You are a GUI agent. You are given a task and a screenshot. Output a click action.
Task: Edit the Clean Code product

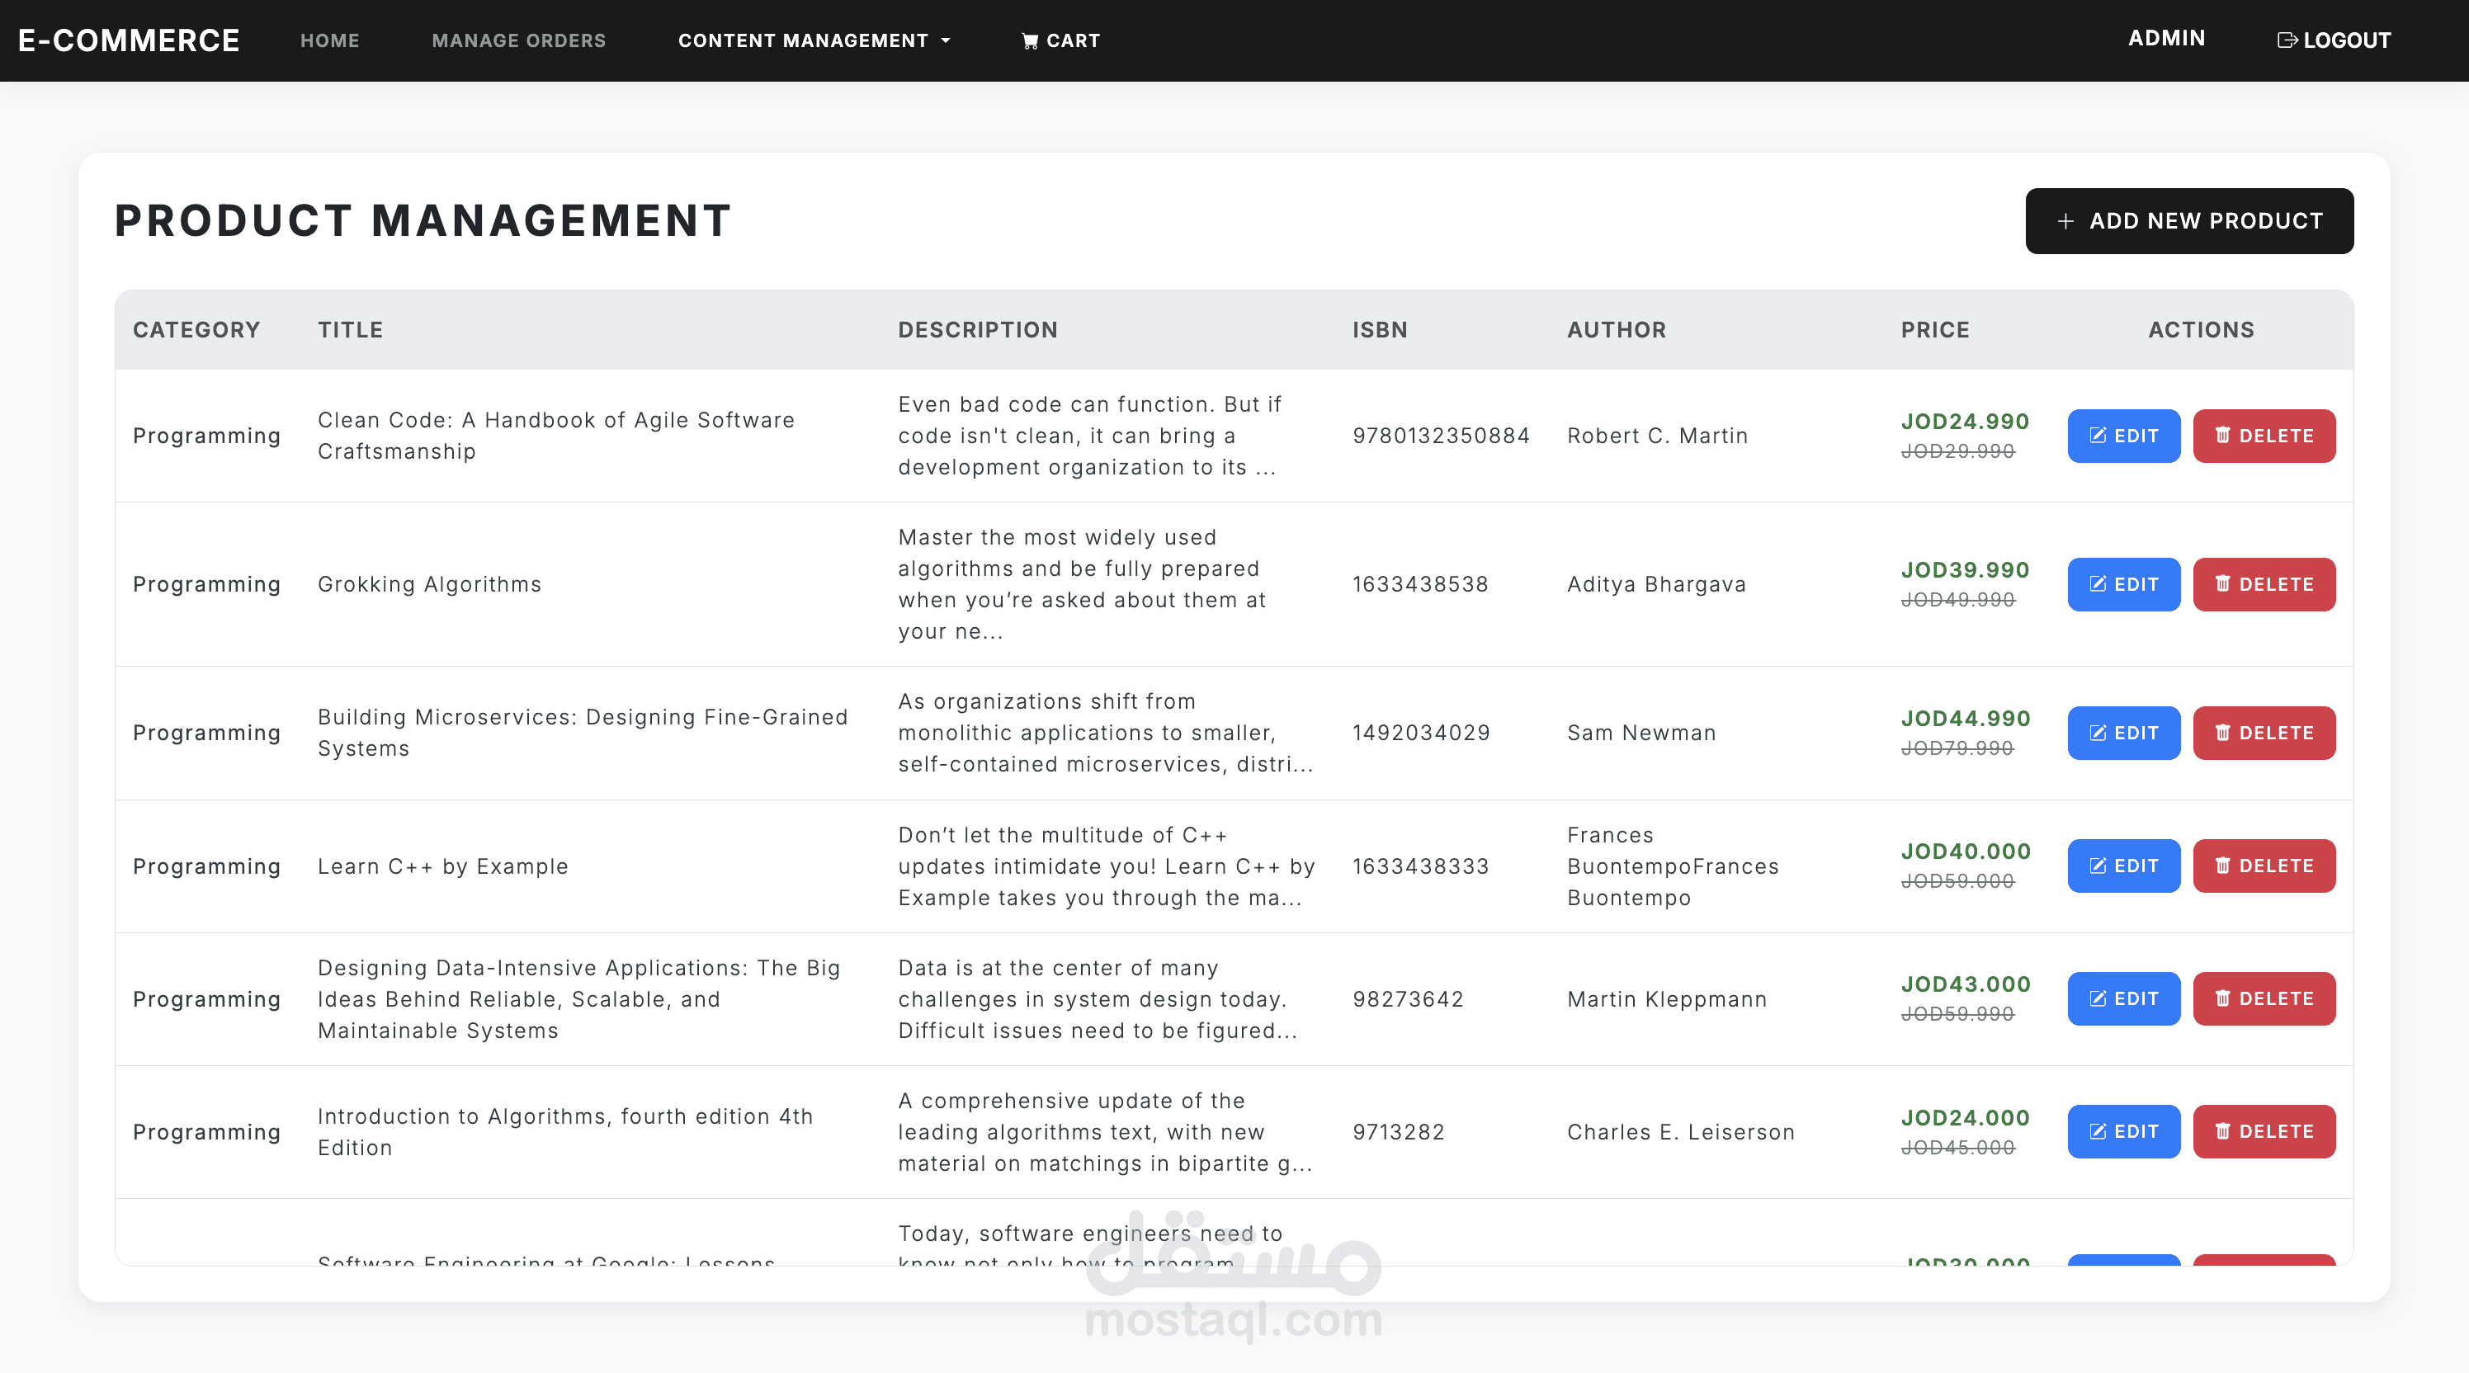tap(2123, 436)
